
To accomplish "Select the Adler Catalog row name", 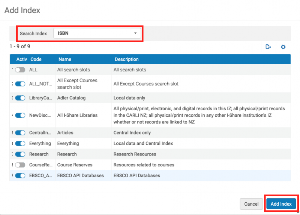I will tap(71, 98).
